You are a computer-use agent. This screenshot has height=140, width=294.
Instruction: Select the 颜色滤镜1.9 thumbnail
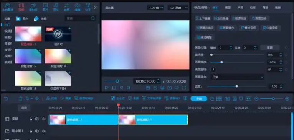coord(28,78)
